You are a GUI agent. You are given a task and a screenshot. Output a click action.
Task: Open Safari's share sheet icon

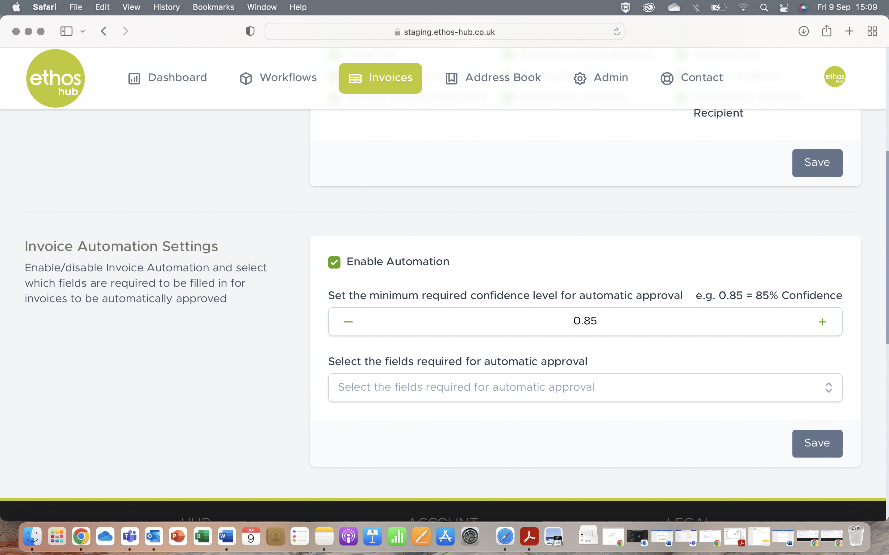click(x=827, y=31)
